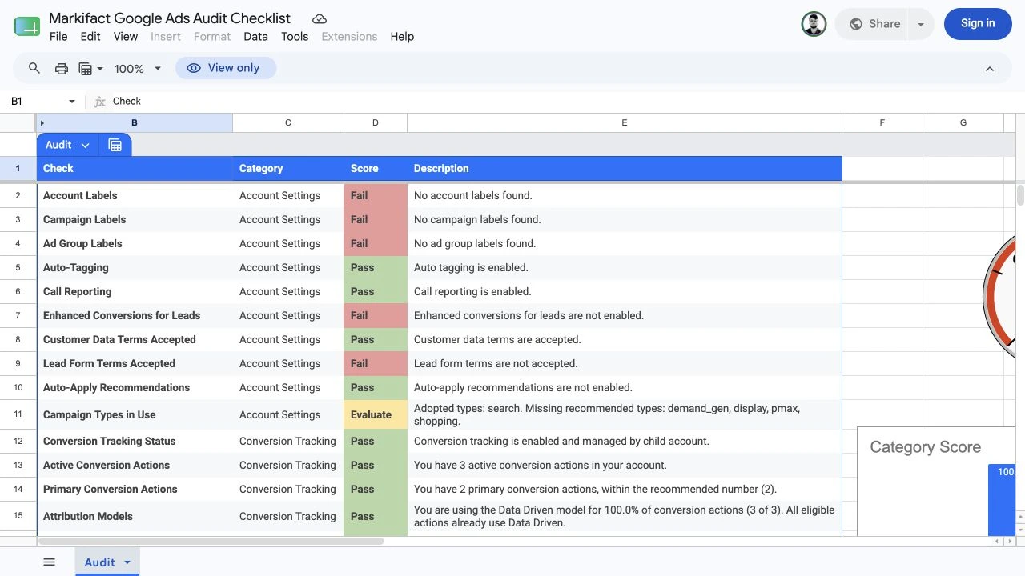Open the Edit menu
This screenshot has height=576, width=1025.
[x=90, y=36]
